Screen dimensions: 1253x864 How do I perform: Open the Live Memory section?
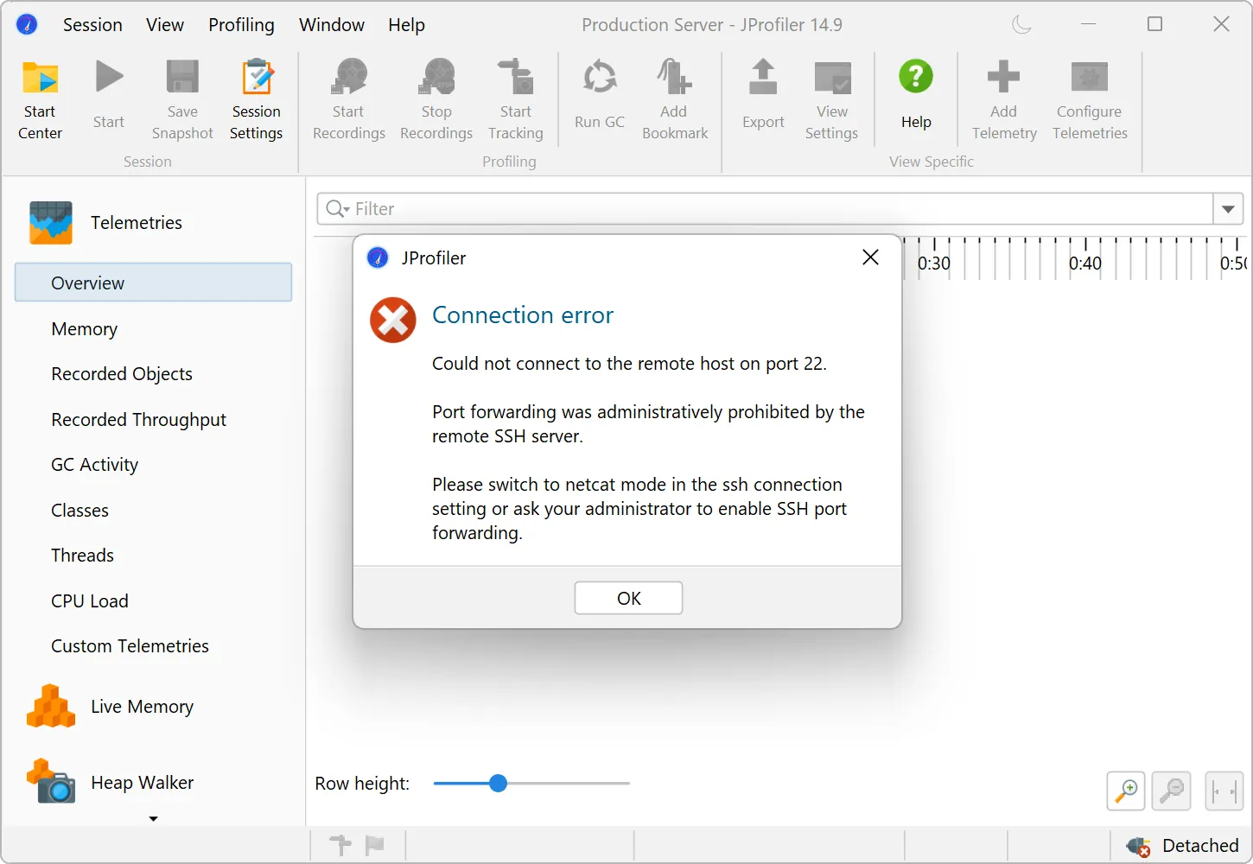pyautogui.click(x=111, y=707)
